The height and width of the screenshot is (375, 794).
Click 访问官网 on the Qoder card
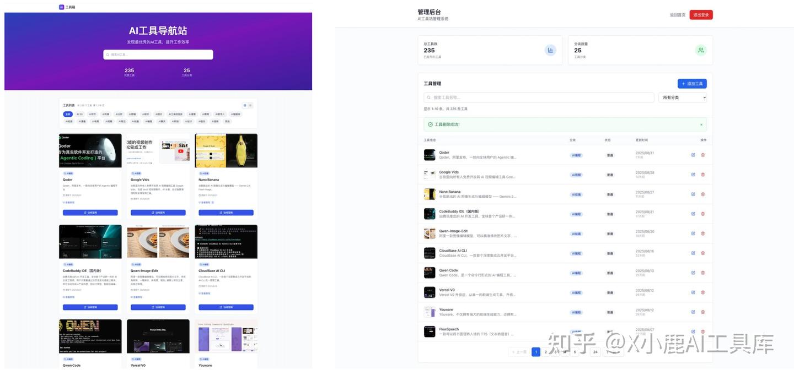coord(90,212)
